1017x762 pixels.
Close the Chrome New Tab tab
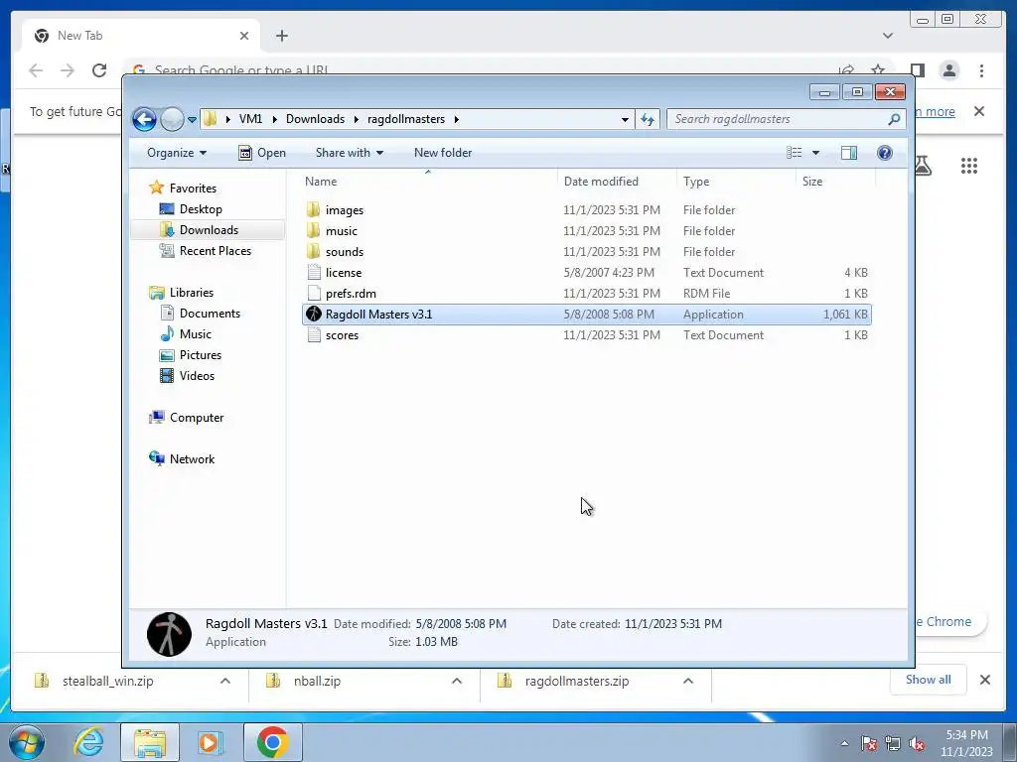(244, 36)
